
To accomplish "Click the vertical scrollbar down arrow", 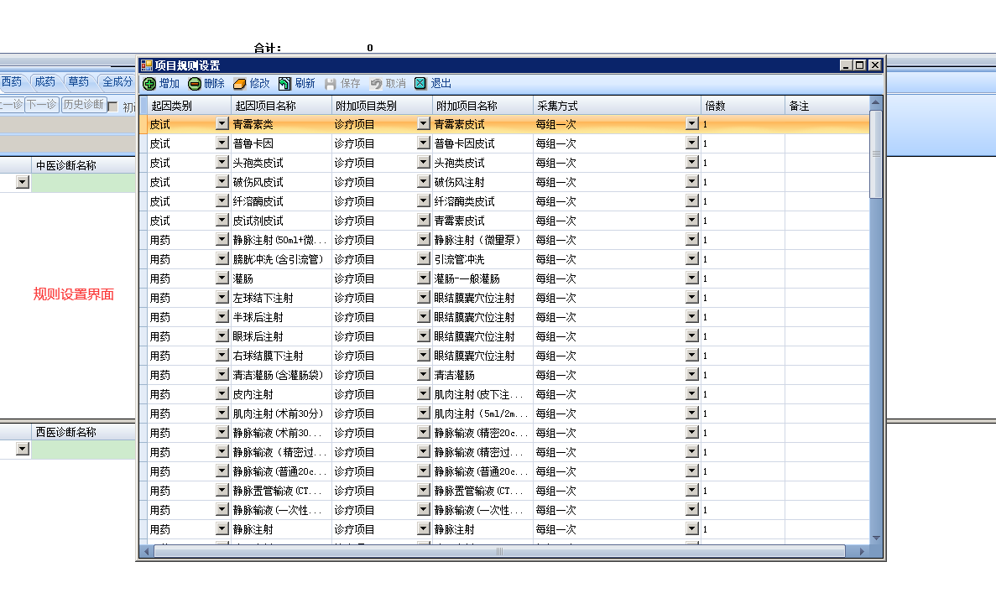I will 876,538.
